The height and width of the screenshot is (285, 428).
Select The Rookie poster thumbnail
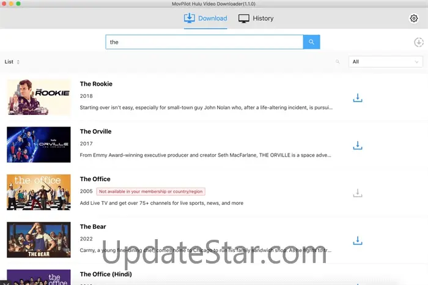tap(39, 97)
